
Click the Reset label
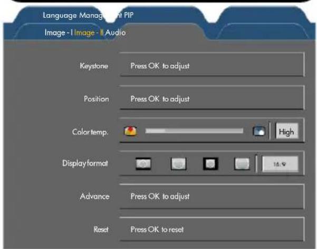click(x=101, y=230)
